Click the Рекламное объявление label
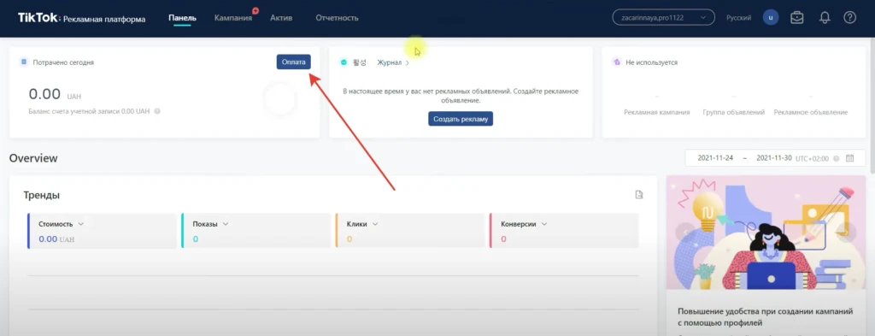The width and height of the screenshot is (875, 336). (810, 112)
